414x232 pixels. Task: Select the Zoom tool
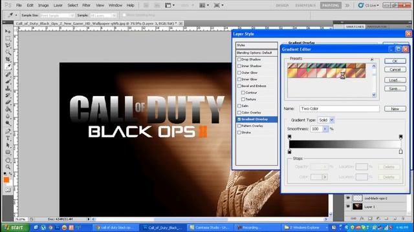point(8,167)
